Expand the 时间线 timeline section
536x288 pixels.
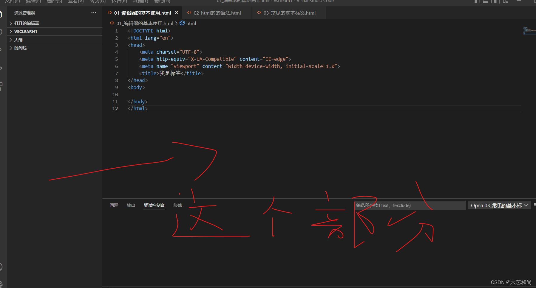coord(55,48)
